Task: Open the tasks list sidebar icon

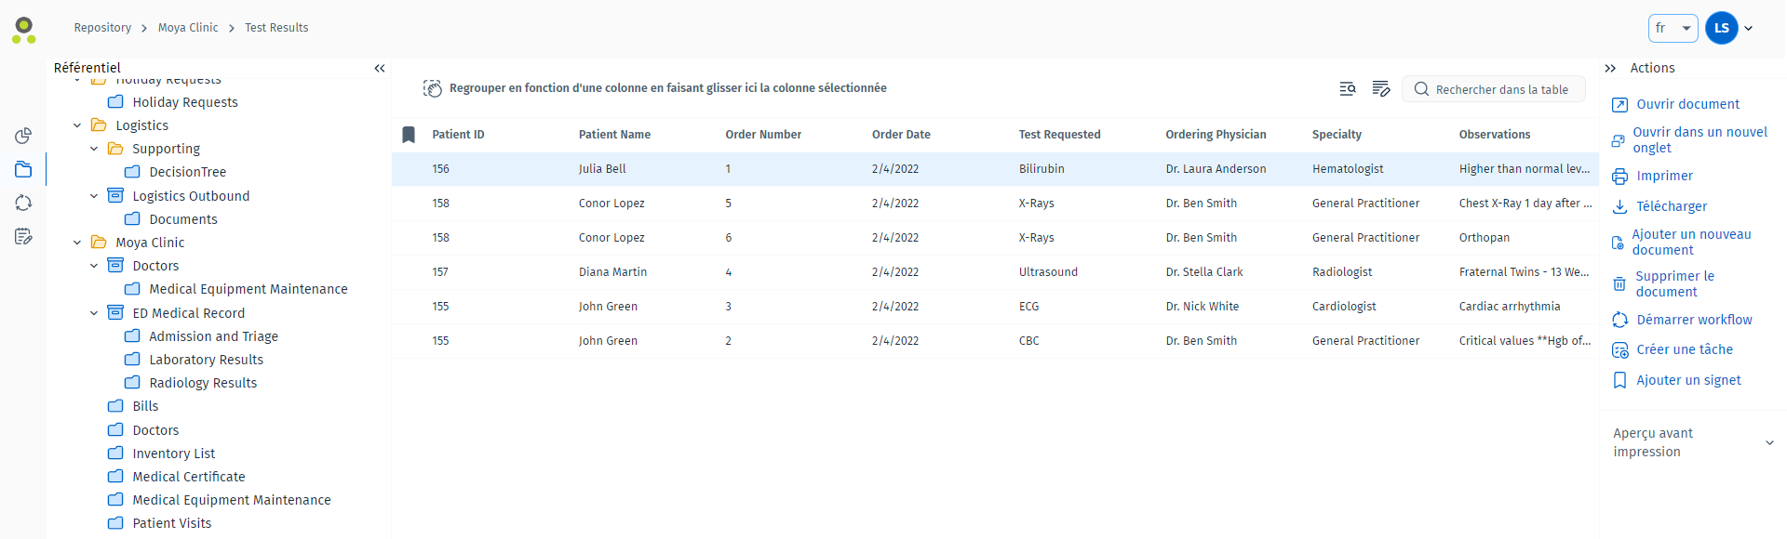Action: [x=23, y=236]
